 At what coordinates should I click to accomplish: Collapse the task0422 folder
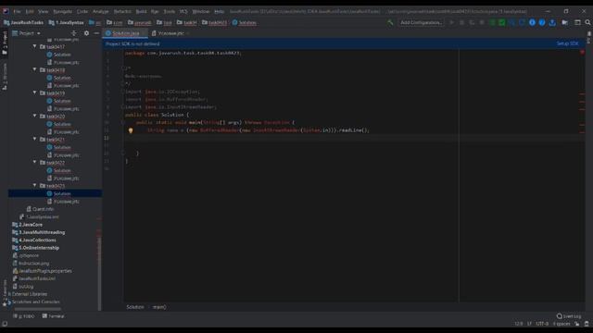[35, 163]
